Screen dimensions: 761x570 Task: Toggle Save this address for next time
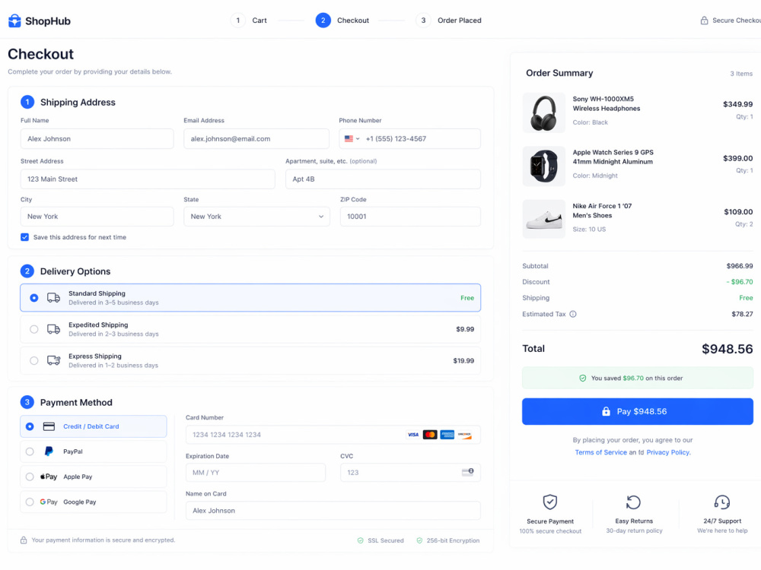tap(25, 237)
